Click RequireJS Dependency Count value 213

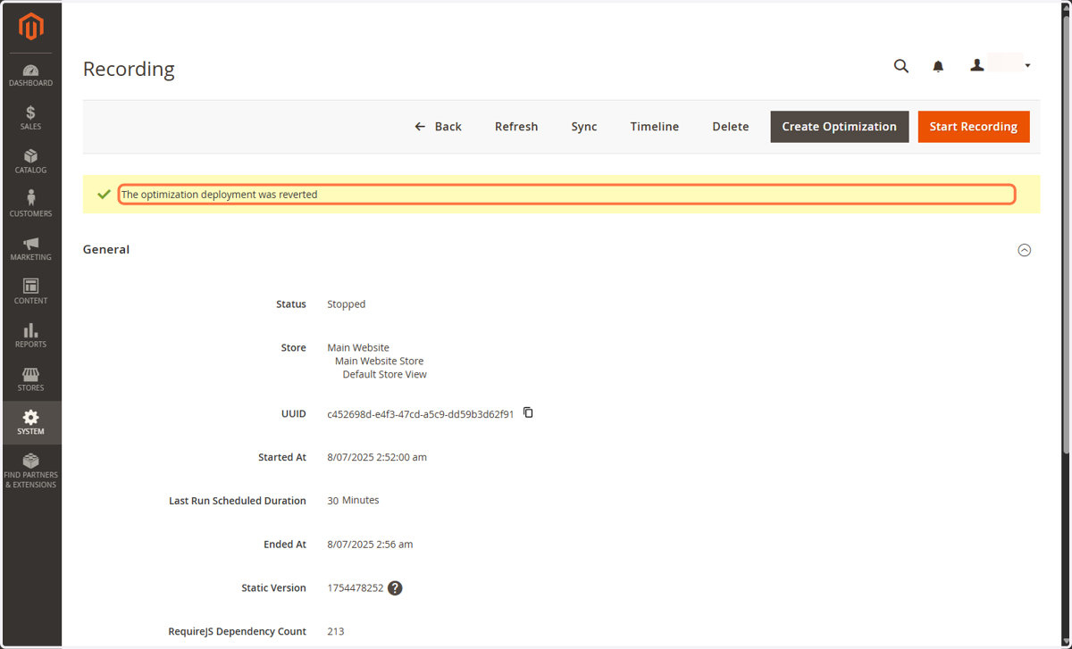coord(336,631)
